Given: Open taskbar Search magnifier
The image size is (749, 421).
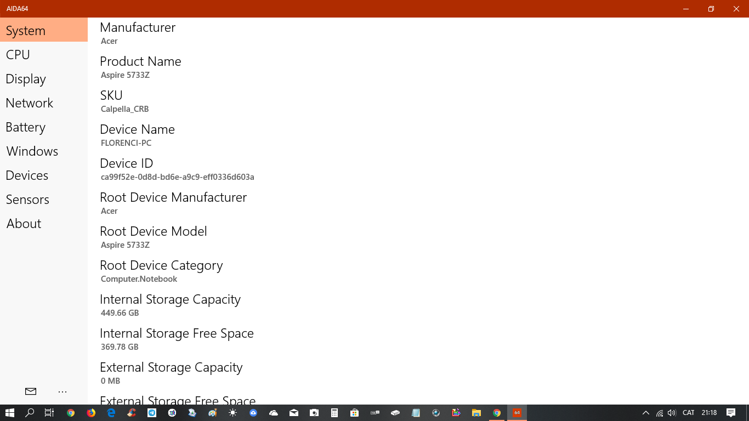Looking at the screenshot, I should (x=30, y=413).
